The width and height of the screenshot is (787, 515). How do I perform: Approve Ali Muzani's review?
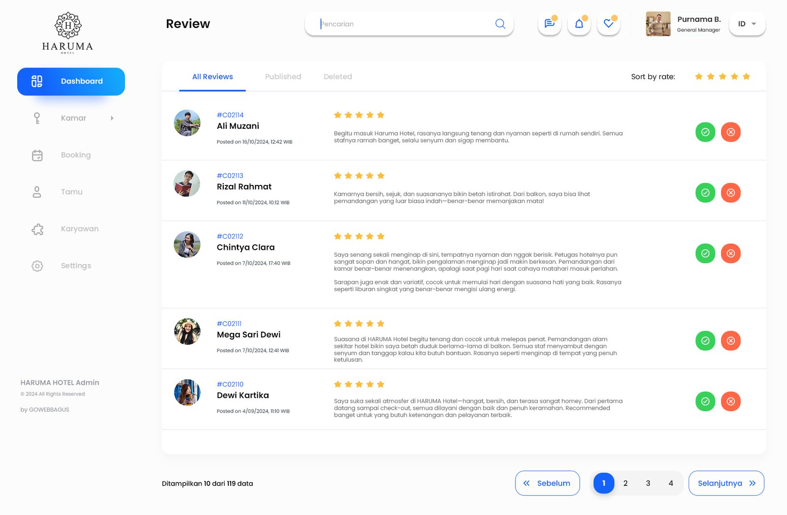click(x=705, y=132)
